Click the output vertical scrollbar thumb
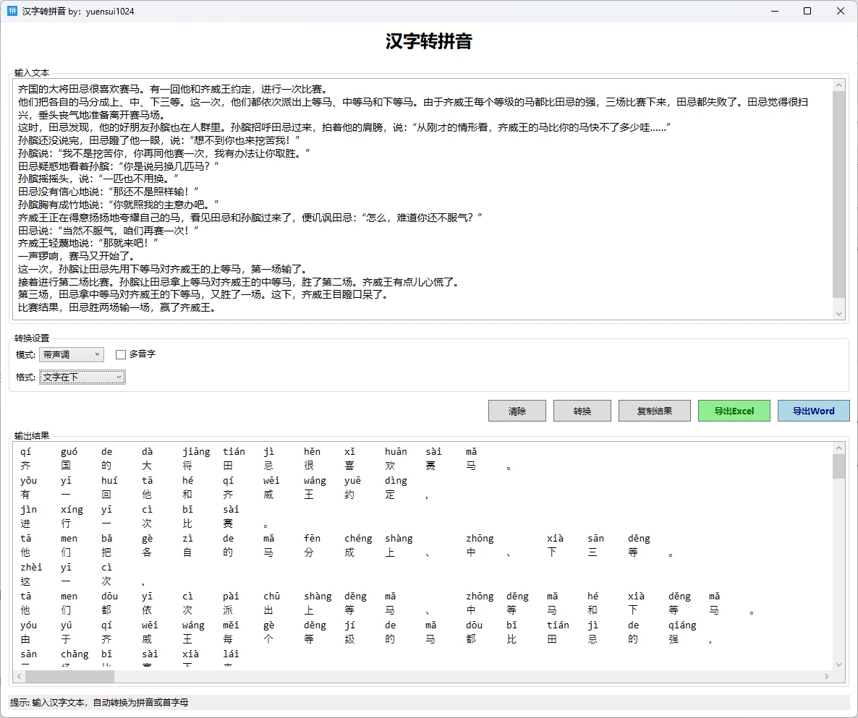Image resolution: width=858 pixels, height=718 pixels. point(839,466)
